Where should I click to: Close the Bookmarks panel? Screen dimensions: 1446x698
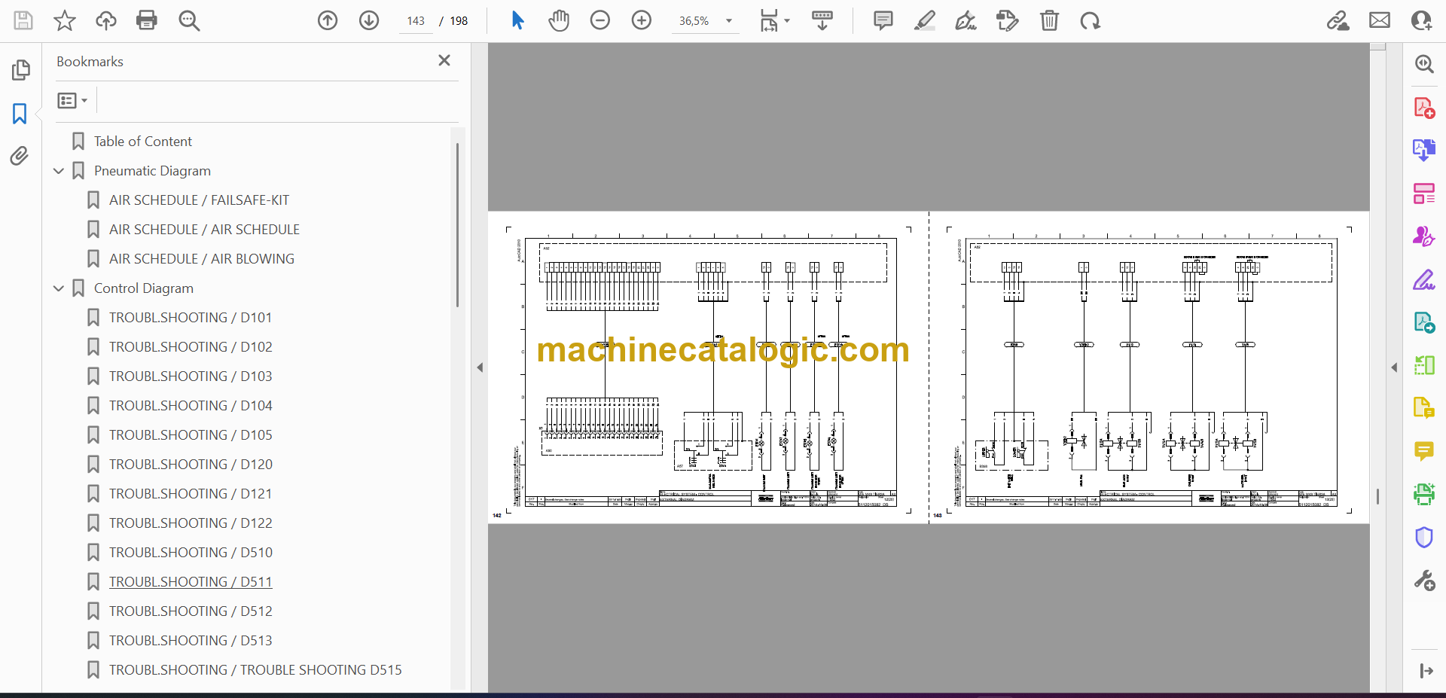pos(444,60)
